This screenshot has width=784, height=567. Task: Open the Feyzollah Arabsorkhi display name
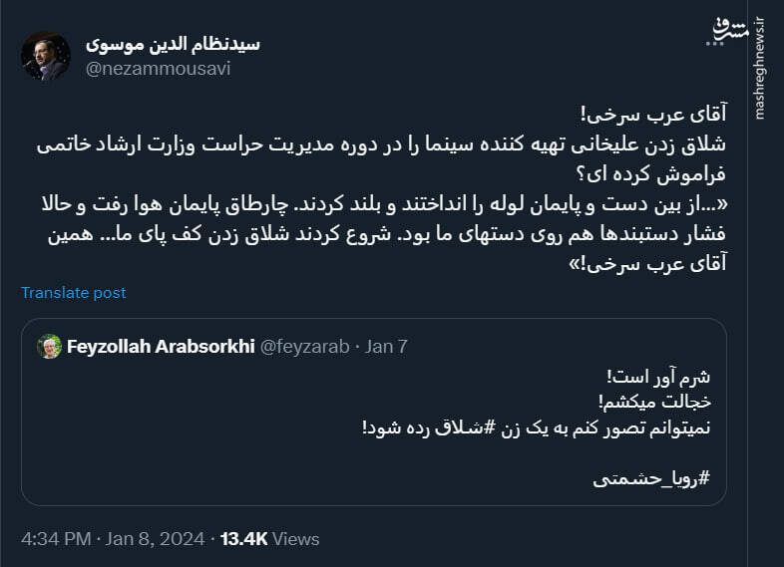(161, 347)
